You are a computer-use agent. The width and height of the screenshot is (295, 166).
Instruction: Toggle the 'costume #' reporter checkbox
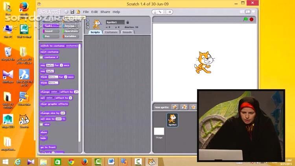pyautogui.click(x=42, y=57)
